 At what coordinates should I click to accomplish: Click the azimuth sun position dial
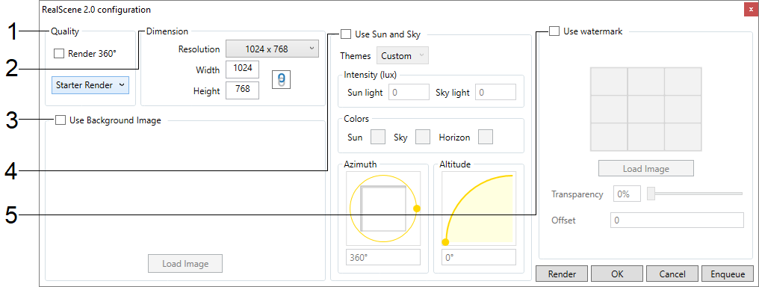click(x=383, y=209)
